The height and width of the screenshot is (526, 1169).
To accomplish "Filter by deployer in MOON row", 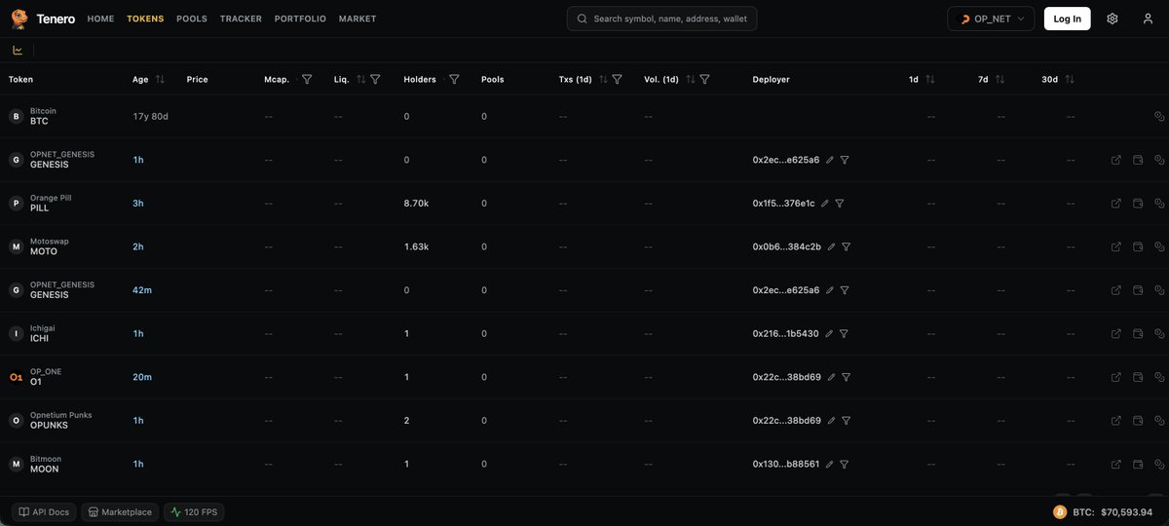I will [x=846, y=465].
